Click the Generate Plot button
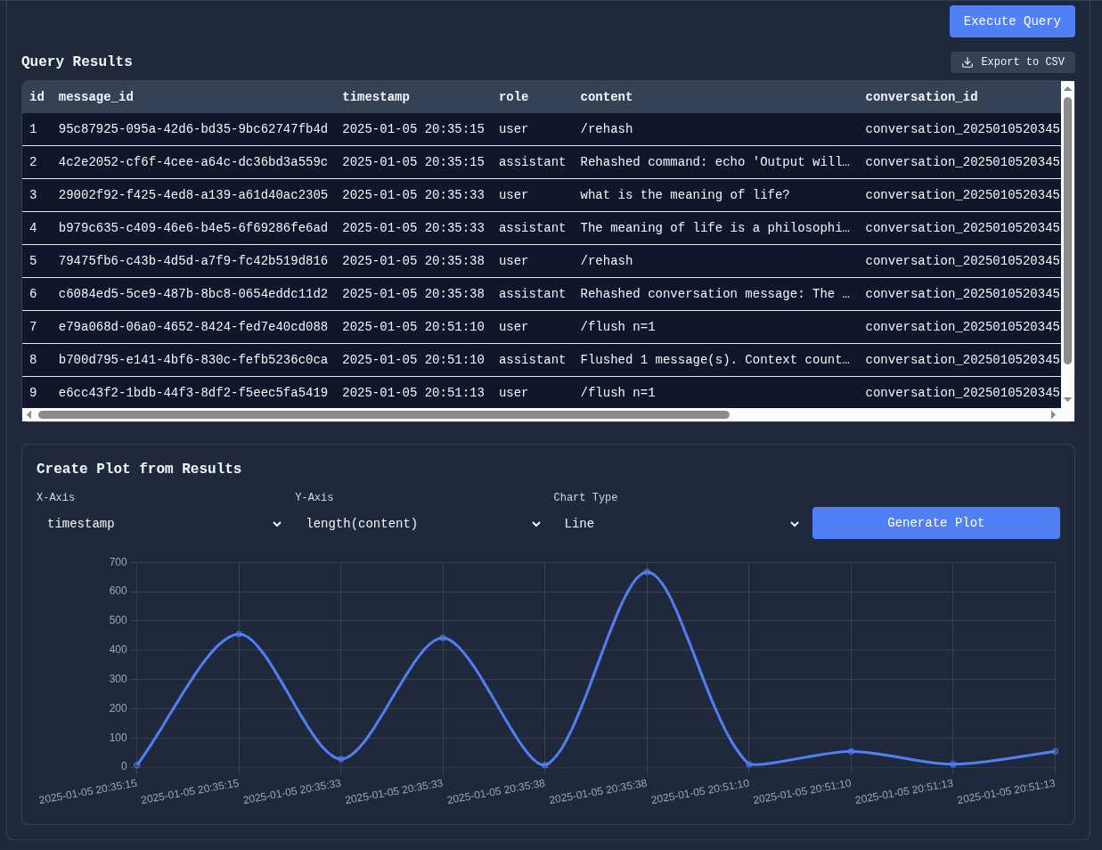The height and width of the screenshot is (850, 1102). coord(935,523)
